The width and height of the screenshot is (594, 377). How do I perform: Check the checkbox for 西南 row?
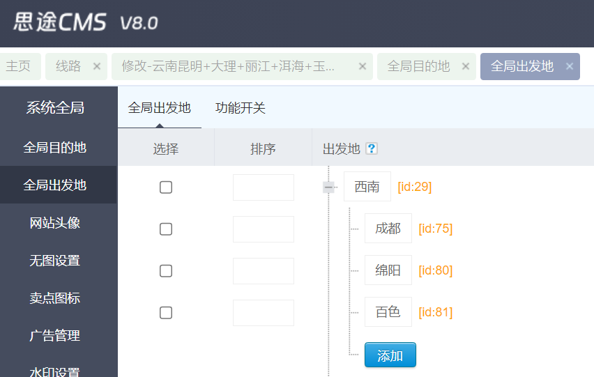click(x=166, y=187)
